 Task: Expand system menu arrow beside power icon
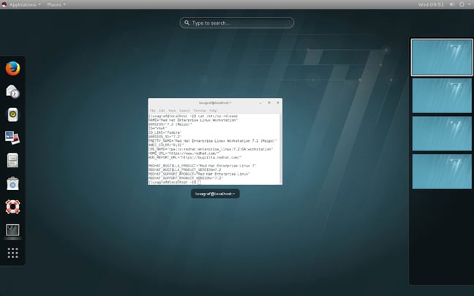point(469,4)
